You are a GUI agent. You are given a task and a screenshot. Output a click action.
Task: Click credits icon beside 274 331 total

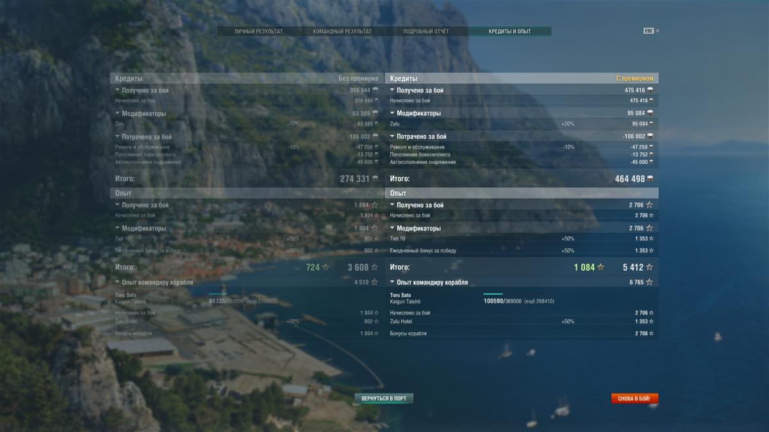click(x=376, y=179)
